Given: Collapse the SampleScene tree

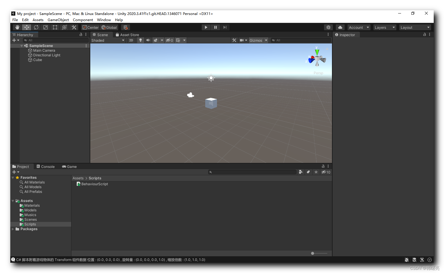Looking at the screenshot, I should [x=21, y=46].
